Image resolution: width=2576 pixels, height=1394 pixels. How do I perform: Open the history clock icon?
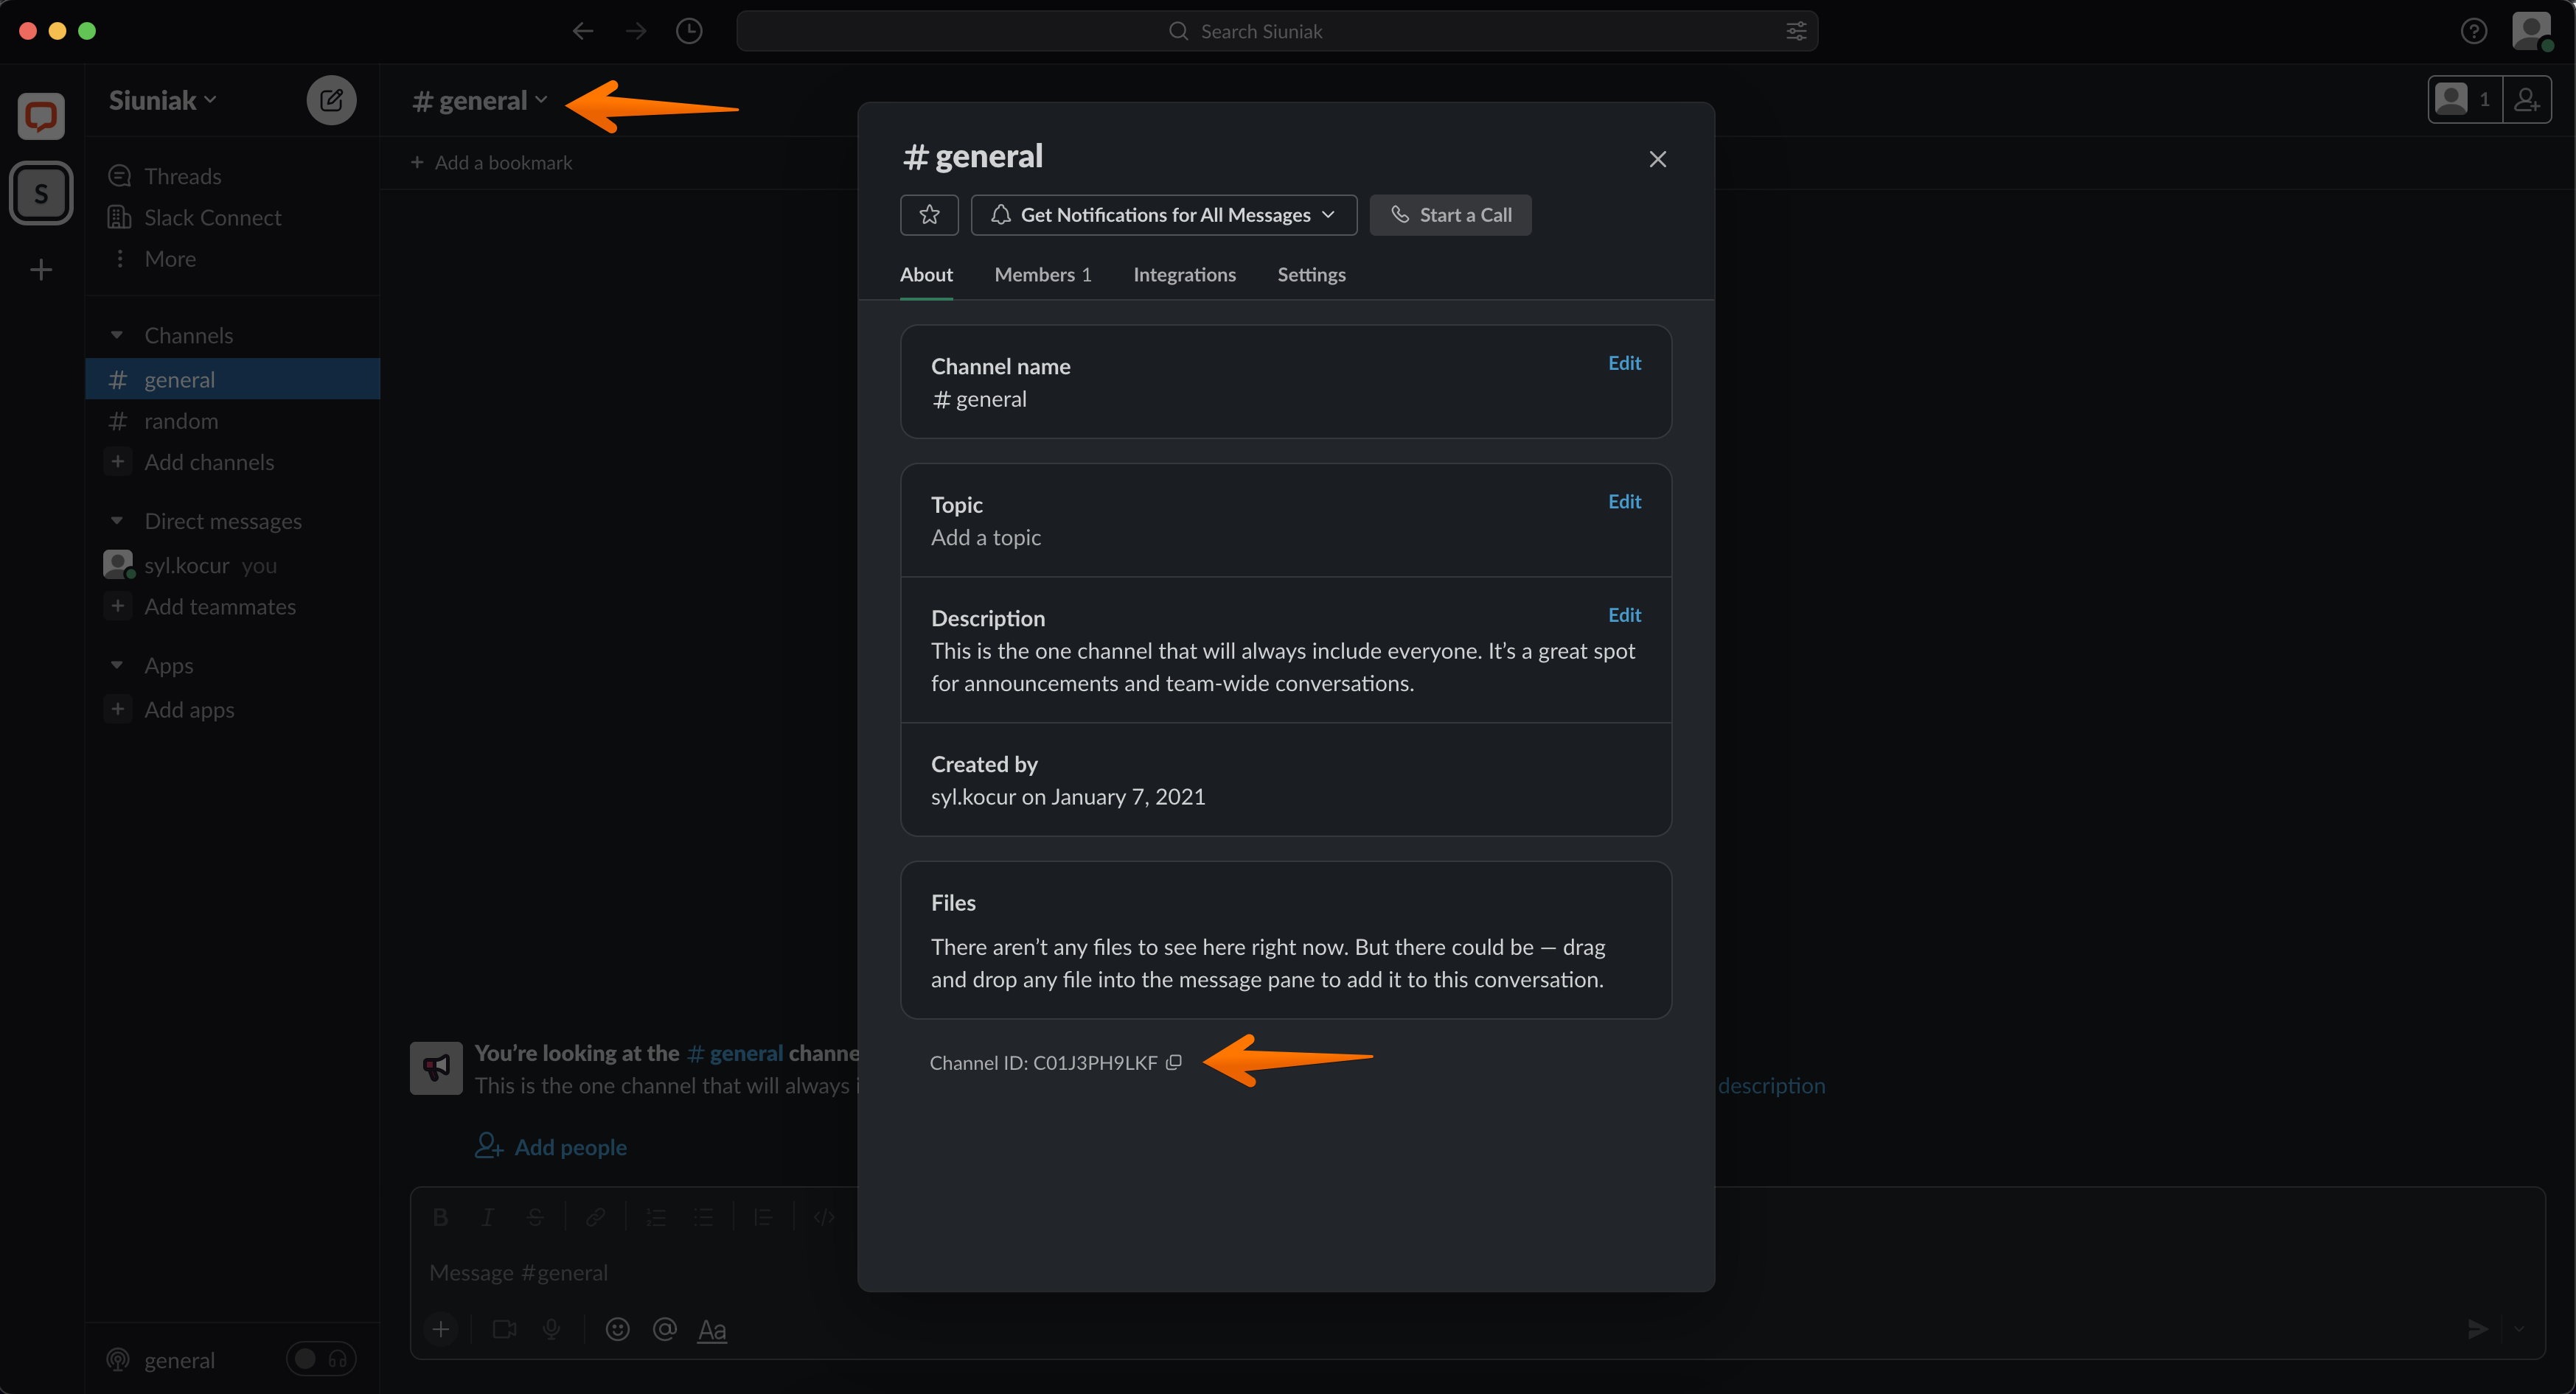click(x=689, y=31)
